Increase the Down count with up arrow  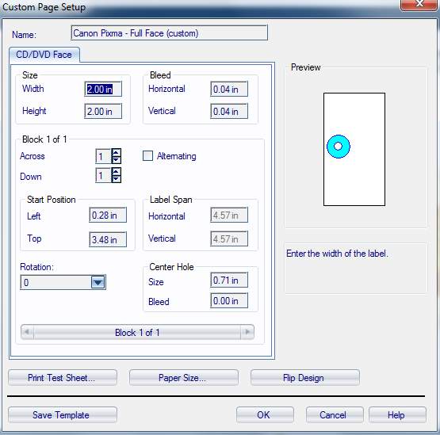(x=117, y=171)
